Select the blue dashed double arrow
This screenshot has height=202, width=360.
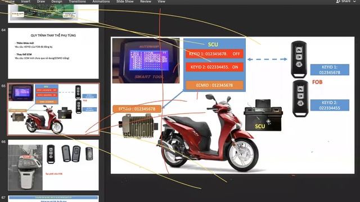click(x=267, y=59)
